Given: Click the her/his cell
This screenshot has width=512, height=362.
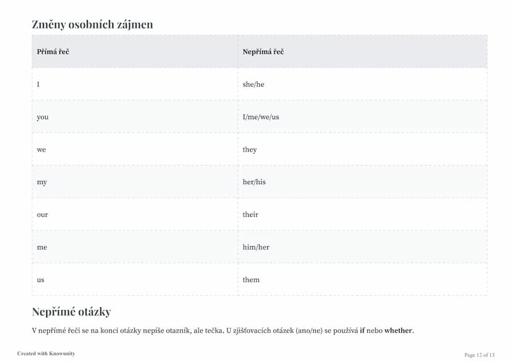Looking at the screenshot, I should (362, 182).
